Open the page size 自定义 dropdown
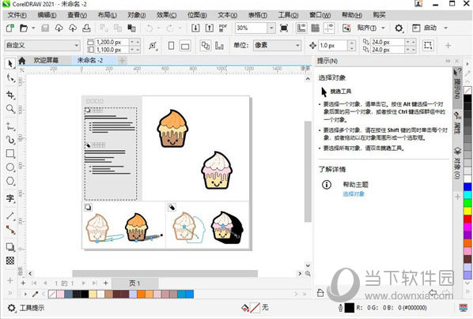This screenshot has width=473, height=319. click(42, 46)
